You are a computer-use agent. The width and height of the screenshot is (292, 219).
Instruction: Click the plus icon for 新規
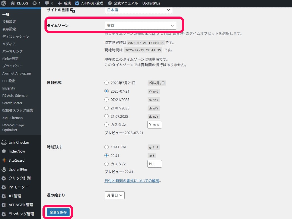point(60,3)
